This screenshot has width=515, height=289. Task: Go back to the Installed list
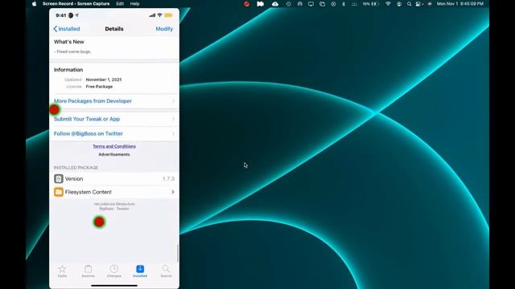pos(67,29)
